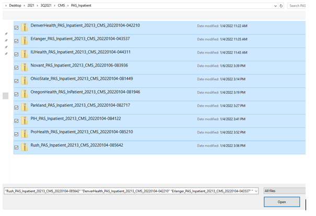Image resolution: width=316 pixels, height=216 pixels.
Task: Click the 1/4/2022 3:56 PM modified date
Action: coord(233,146)
